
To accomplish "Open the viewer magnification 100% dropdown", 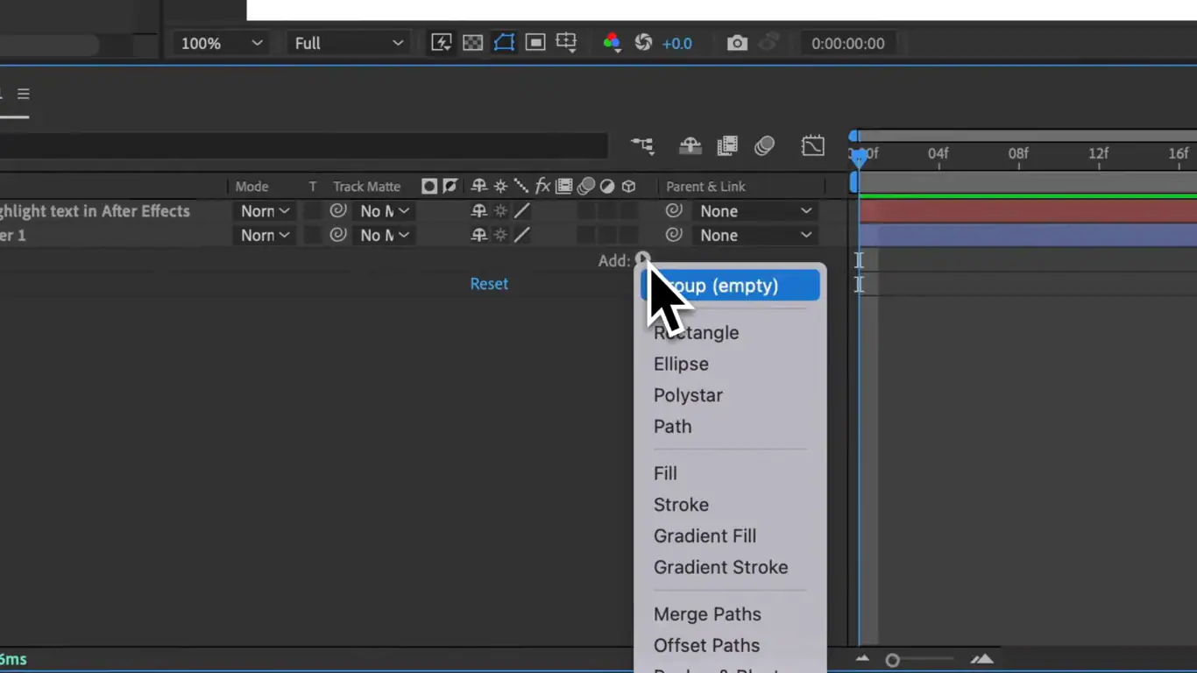I will coord(221,43).
